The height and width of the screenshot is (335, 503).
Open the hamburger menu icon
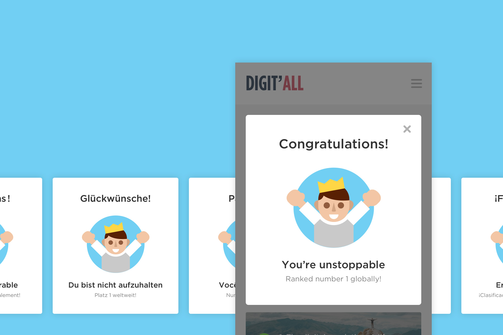click(416, 83)
